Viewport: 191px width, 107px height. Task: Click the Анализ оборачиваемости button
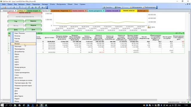point(25,17)
